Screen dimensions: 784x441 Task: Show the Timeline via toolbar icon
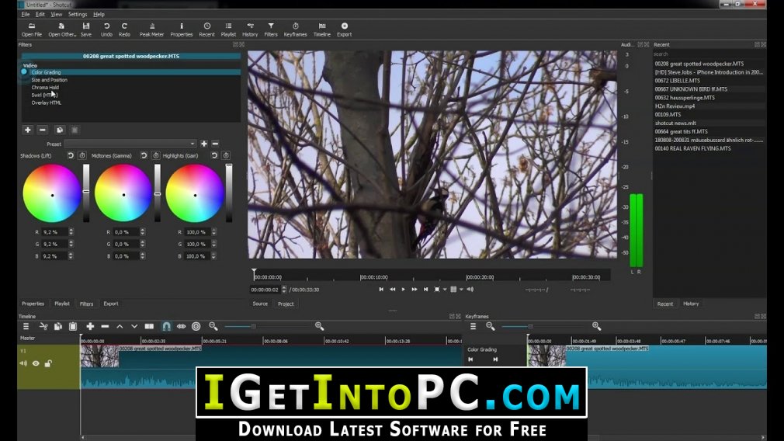(x=322, y=30)
